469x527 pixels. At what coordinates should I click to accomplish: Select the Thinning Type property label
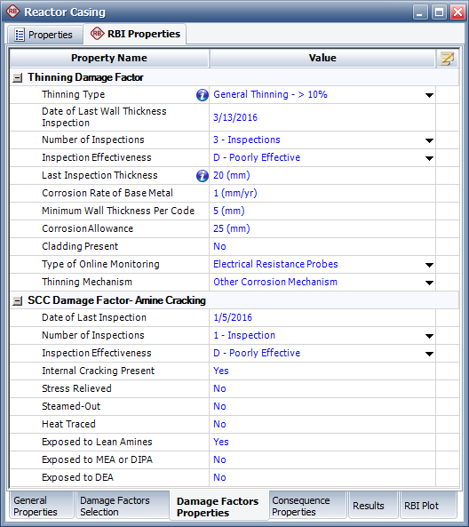tap(73, 95)
